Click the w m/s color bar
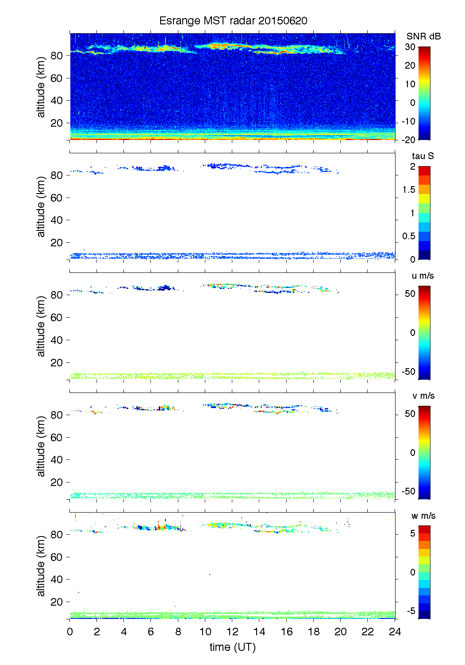Screen dimensions: 465x665 click(x=424, y=572)
